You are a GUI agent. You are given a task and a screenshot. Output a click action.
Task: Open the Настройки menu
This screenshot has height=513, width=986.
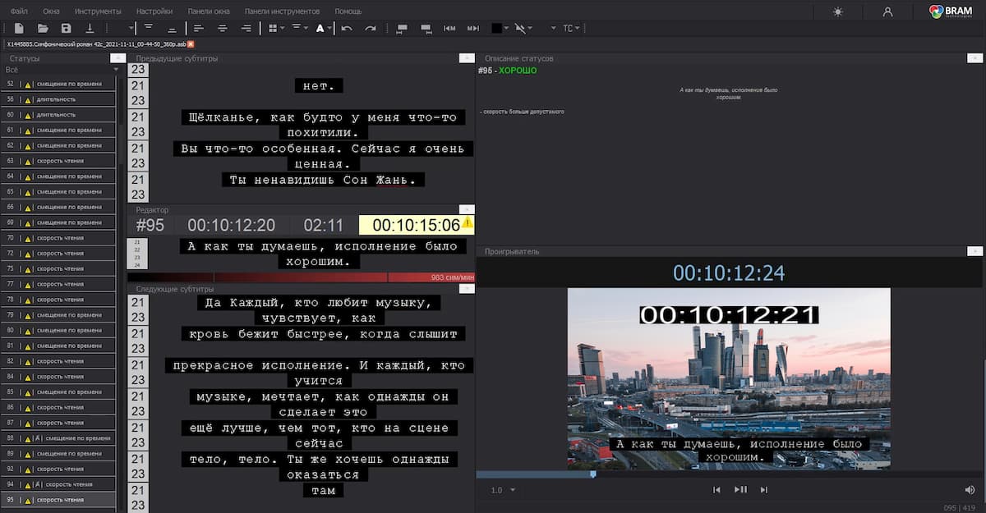click(154, 11)
